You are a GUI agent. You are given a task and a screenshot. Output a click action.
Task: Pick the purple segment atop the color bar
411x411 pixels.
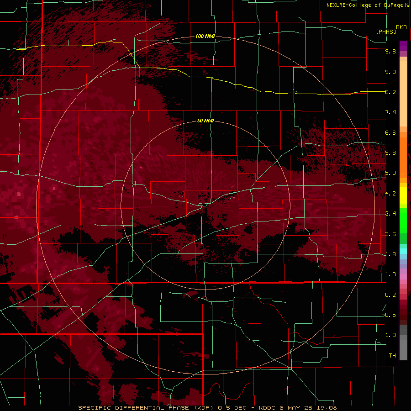(x=403, y=46)
